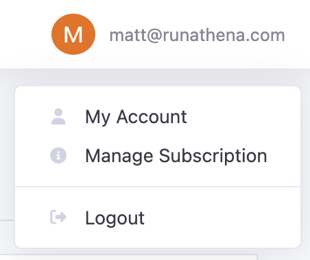
Task: Sign out using the Logout text
Action: tap(115, 218)
